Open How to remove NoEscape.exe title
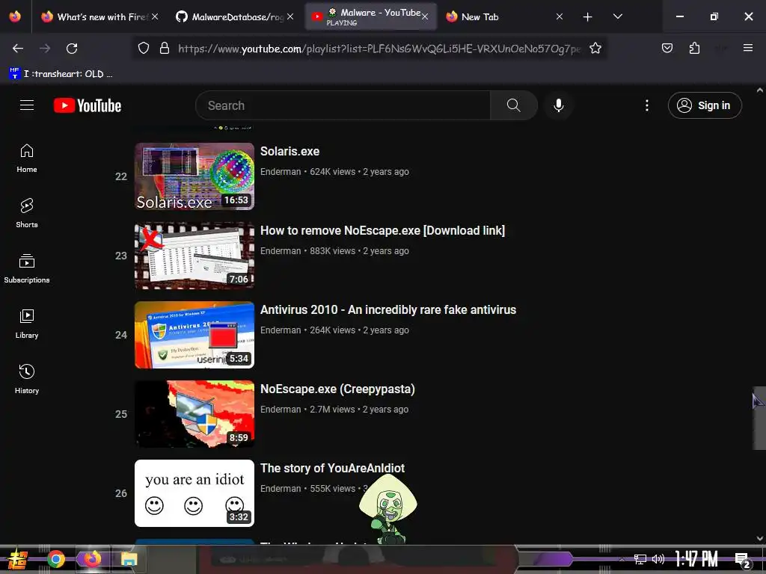Image resolution: width=766 pixels, height=574 pixels. (x=382, y=230)
